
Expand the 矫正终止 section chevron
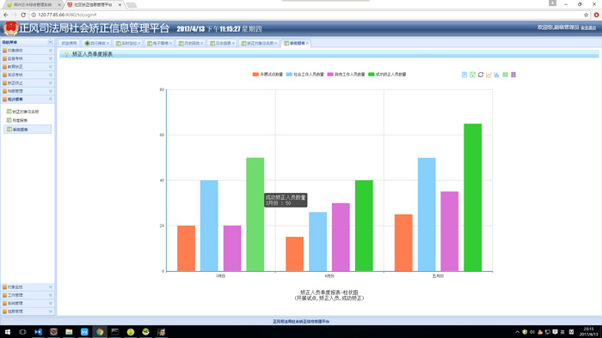[x=50, y=83]
